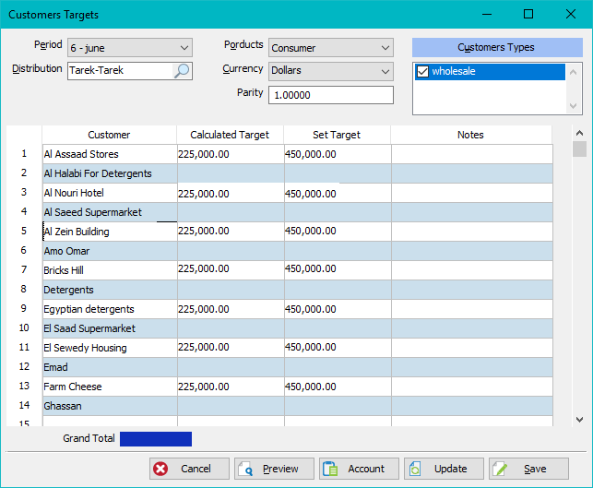The height and width of the screenshot is (488, 593).
Task: Select the Ghassan customer row
Action: pyautogui.click(x=298, y=406)
